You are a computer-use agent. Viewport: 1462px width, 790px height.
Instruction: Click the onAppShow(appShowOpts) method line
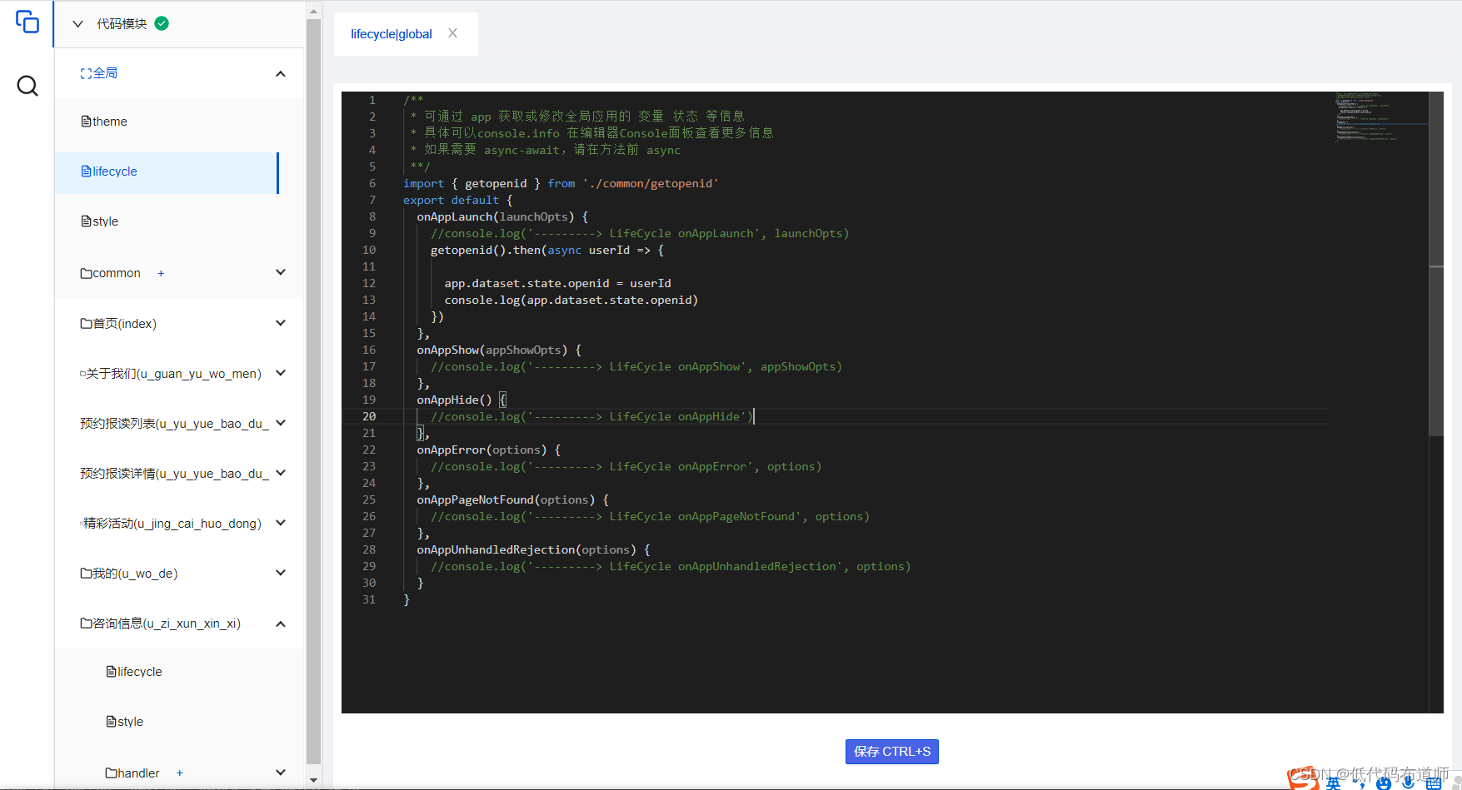click(499, 350)
